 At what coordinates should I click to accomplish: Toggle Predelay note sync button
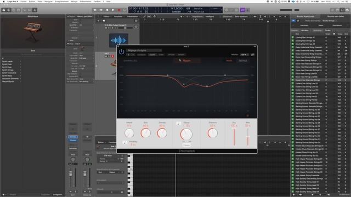[125, 142]
